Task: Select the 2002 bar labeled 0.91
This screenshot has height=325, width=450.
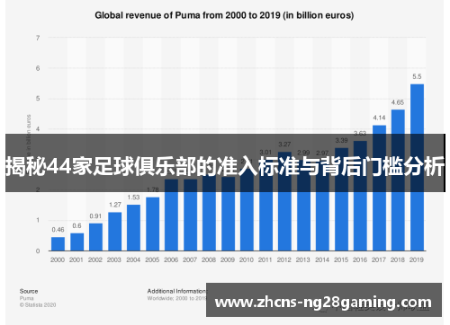Action: (95, 237)
